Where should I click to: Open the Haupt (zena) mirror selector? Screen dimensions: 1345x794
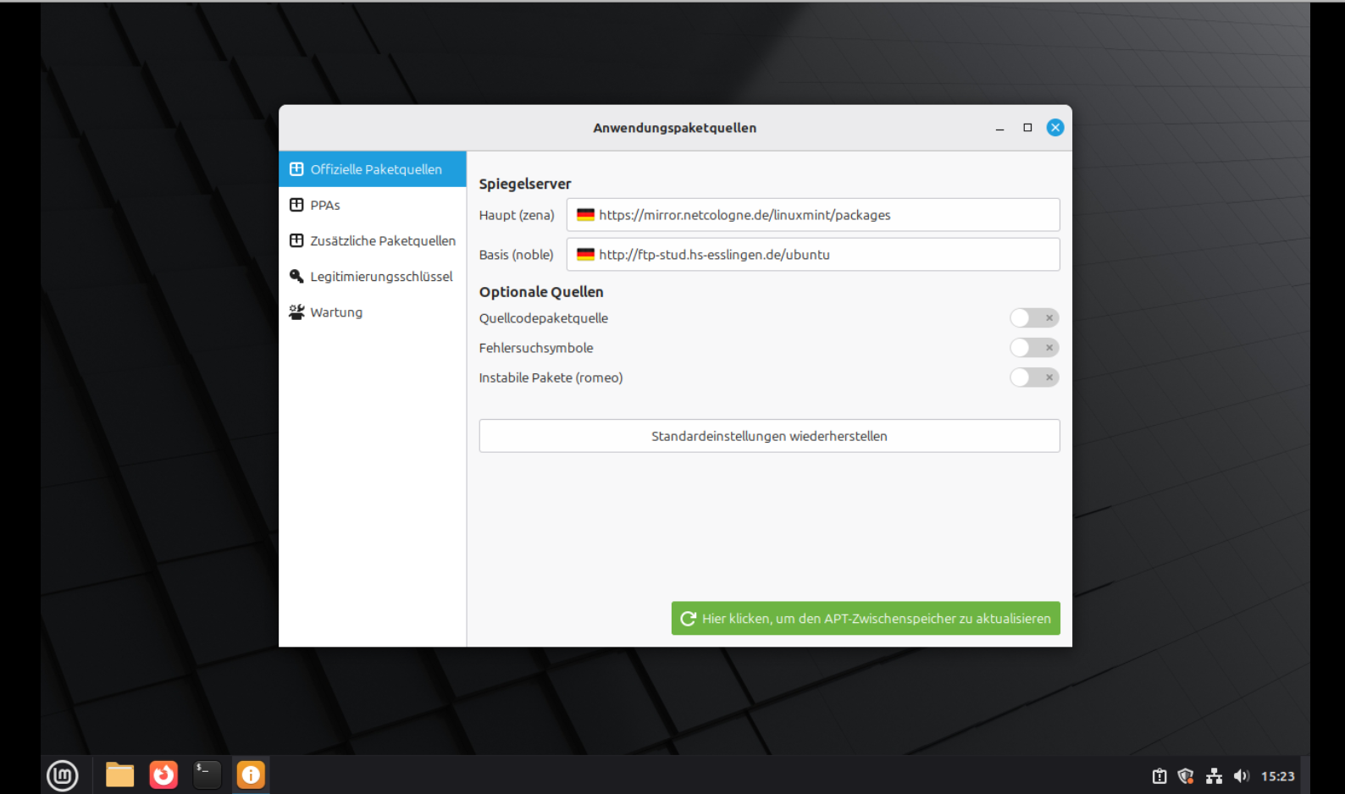coord(813,215)
